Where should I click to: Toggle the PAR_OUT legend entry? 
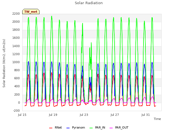pyautogui.click(x=119, y=127)
